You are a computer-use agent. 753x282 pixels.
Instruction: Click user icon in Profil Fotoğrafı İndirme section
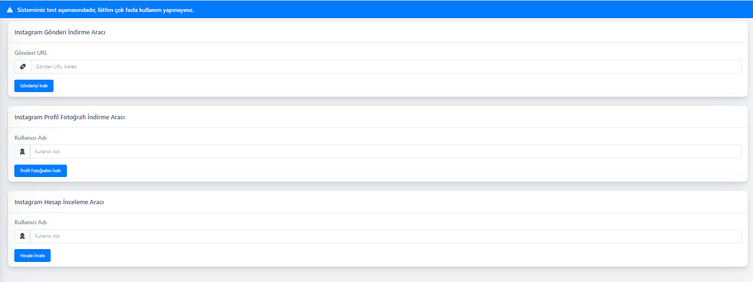click(22, 152)
